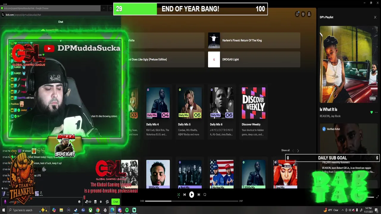Image resolution: width=381 pixels, height=214 pixels.
Task: Unlike 'Is What It Is' using the green heart
Action: coord(371,112)
